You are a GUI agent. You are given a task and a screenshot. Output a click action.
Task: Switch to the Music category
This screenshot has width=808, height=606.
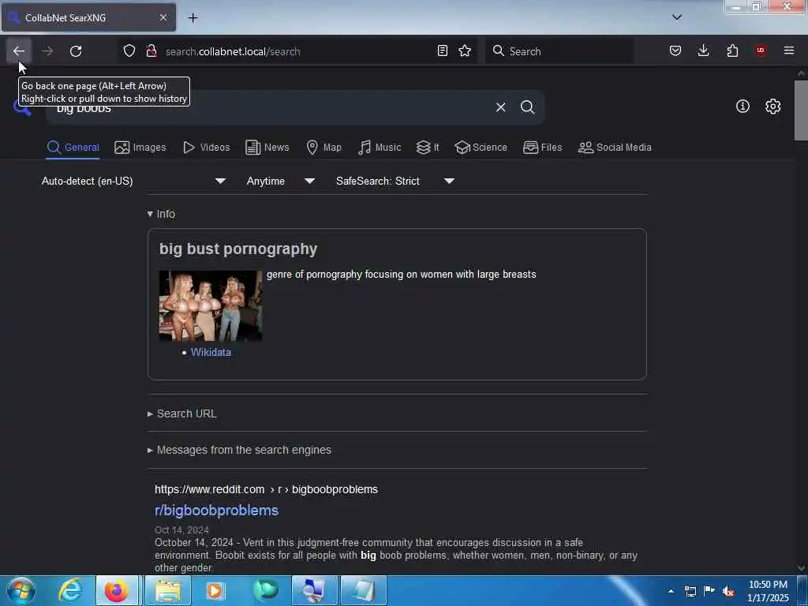click(380, 148)
